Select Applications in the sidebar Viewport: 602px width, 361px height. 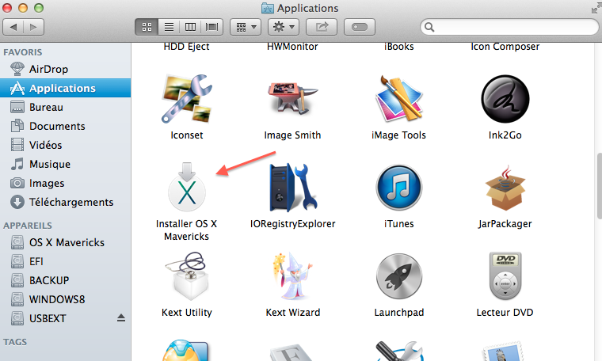[x=65, y=88]
